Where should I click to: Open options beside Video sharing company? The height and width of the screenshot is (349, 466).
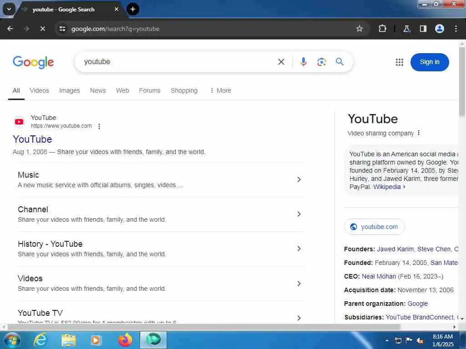[419, 133]
